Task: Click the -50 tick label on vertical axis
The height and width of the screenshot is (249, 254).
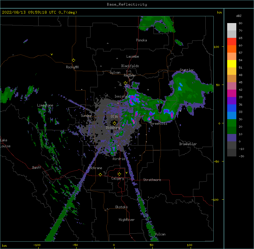Action: [216, 161]
